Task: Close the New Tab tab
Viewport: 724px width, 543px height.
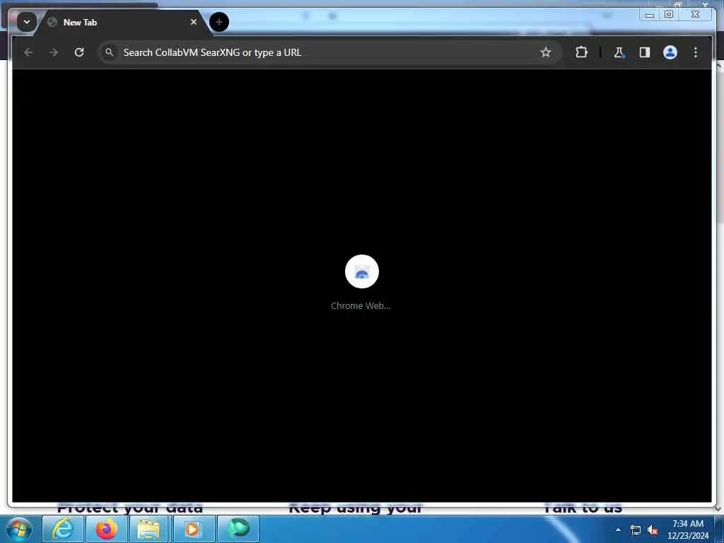Action: coord(194,22)
